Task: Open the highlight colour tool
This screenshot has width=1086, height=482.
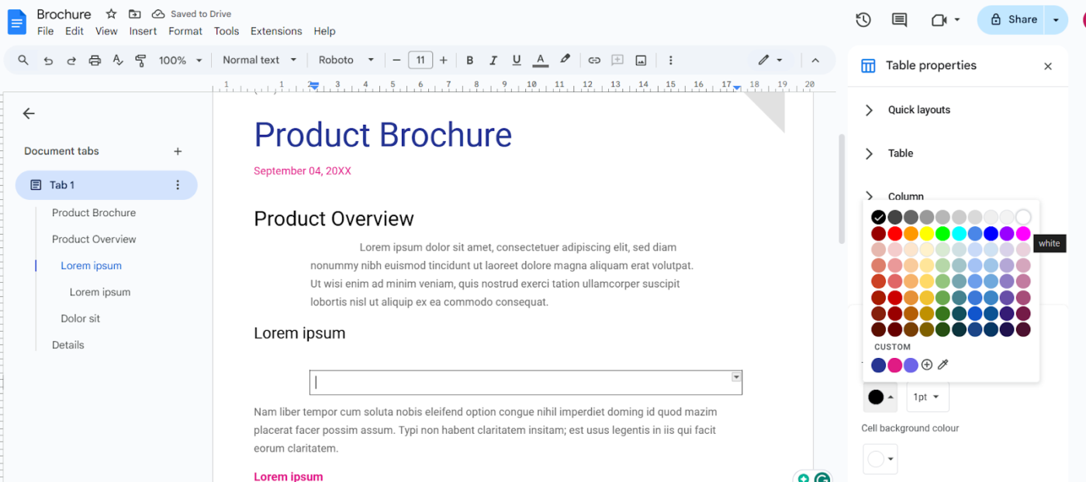Action: (565, 60)
